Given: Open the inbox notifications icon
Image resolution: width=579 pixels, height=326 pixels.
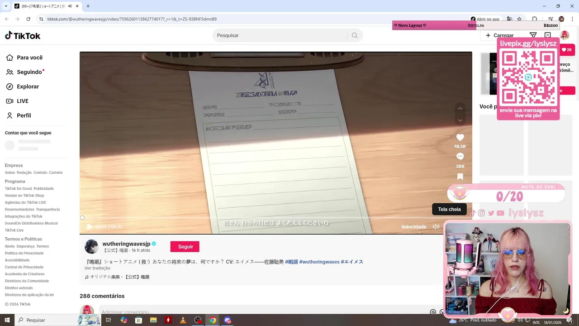Looking at the screenshot, I should pos(548,35).
